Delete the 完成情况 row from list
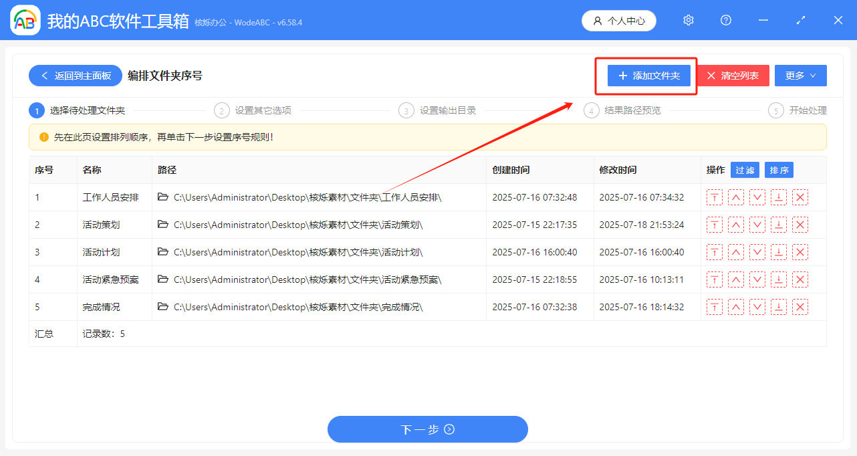Screen dimensions: 857x456 click(x=800, y=307)
